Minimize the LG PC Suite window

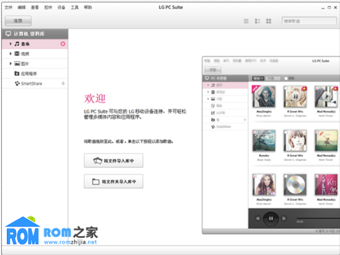click(323, 7)
